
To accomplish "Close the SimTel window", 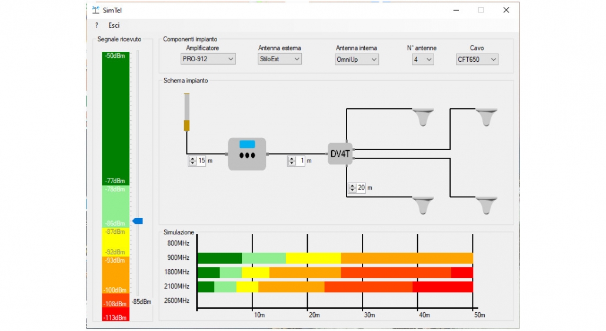I will pos(506,10).
